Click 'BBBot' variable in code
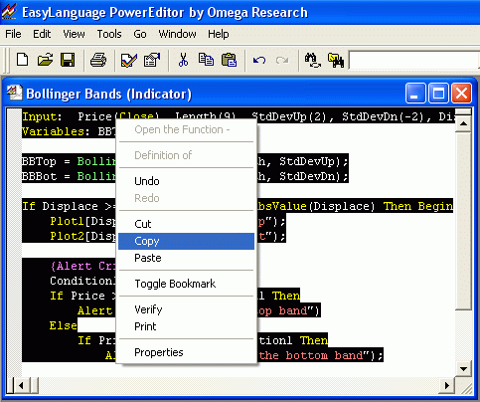This screenshot has width=480, height=402. pos(39,176)
